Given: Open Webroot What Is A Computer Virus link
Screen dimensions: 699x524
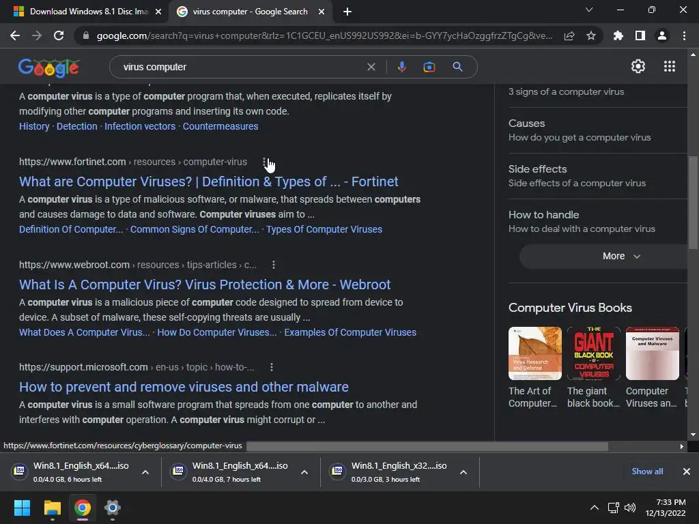Looking at the screenshot, I should [x=205, y=285].
